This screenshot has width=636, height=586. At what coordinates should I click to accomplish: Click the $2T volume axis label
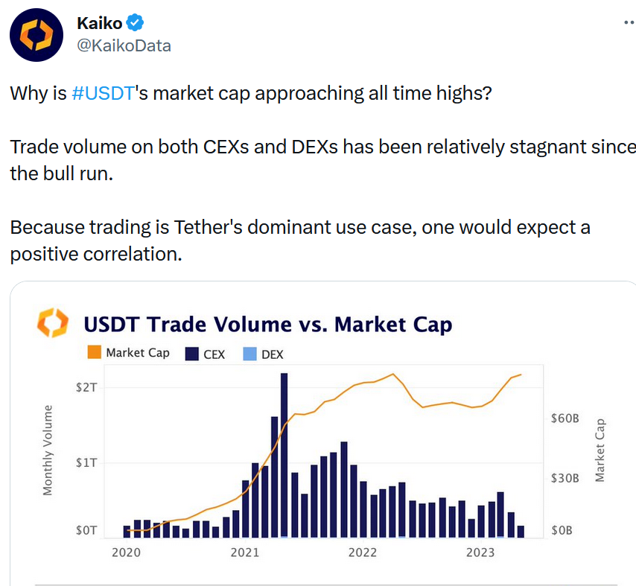point(85,388)
